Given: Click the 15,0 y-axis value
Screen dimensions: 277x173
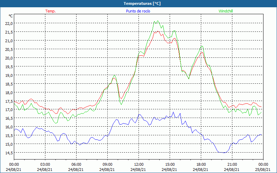Looking at the screenshot, I should [9, 144].
